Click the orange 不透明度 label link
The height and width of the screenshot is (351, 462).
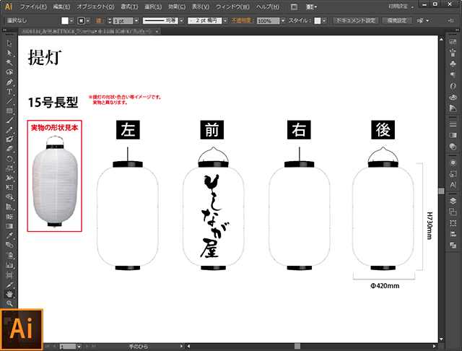point(243,21)
